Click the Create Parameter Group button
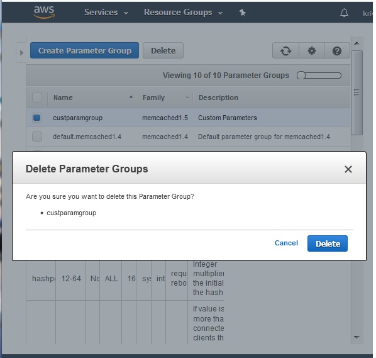The height and width of the screenshot is (358, 376). pyautogui.click(x=84, y=50)
